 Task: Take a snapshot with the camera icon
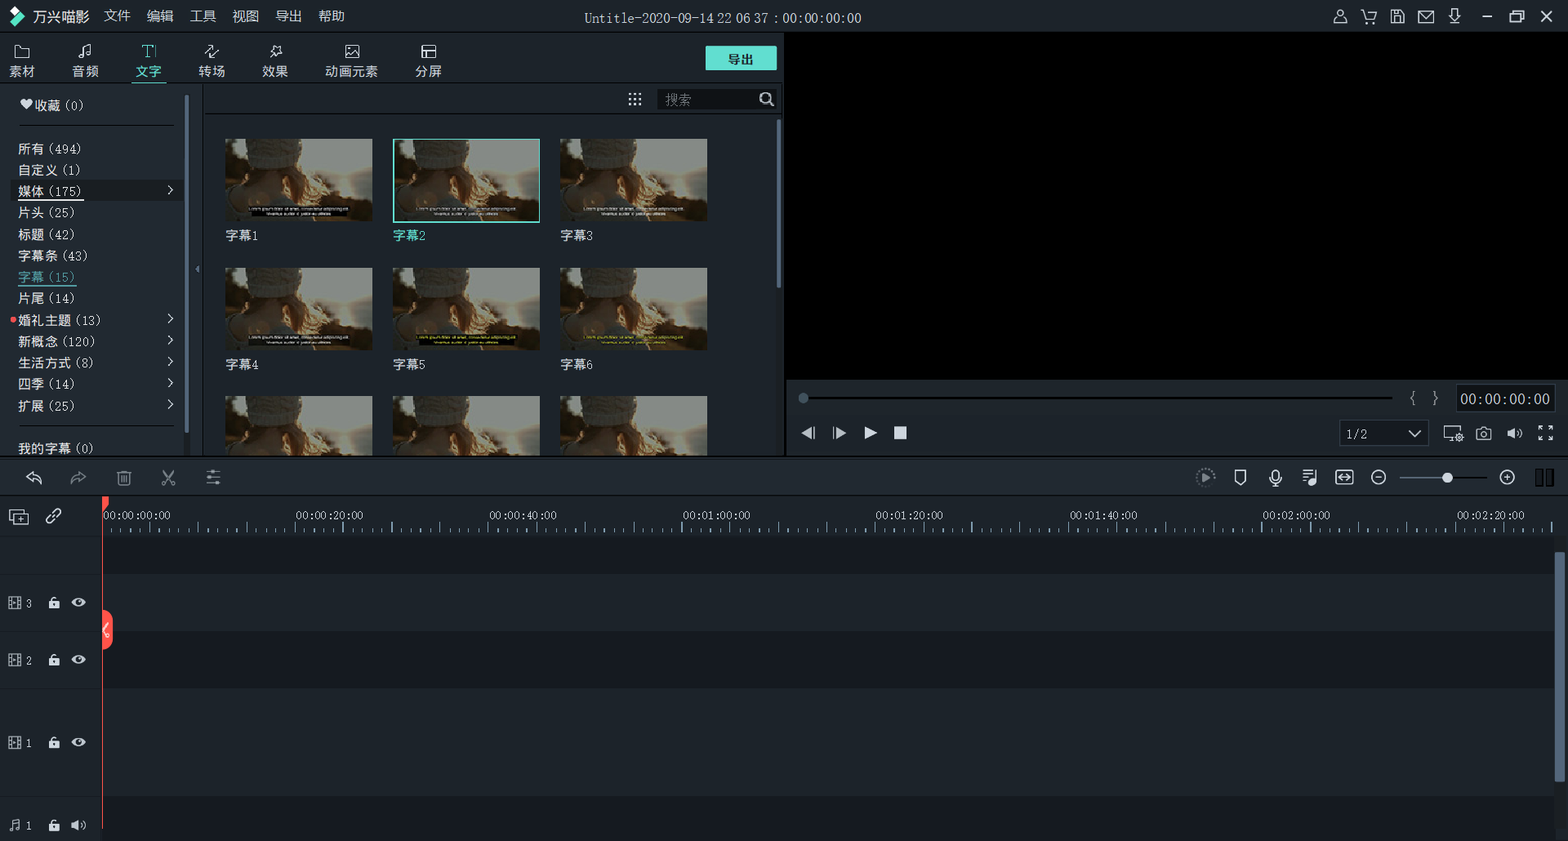coord(1483,434)
